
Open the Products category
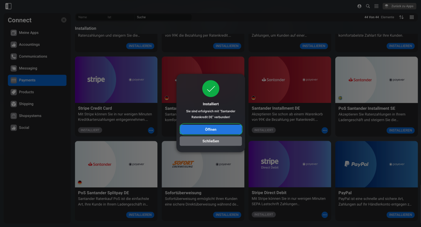(x=37, y=92)
